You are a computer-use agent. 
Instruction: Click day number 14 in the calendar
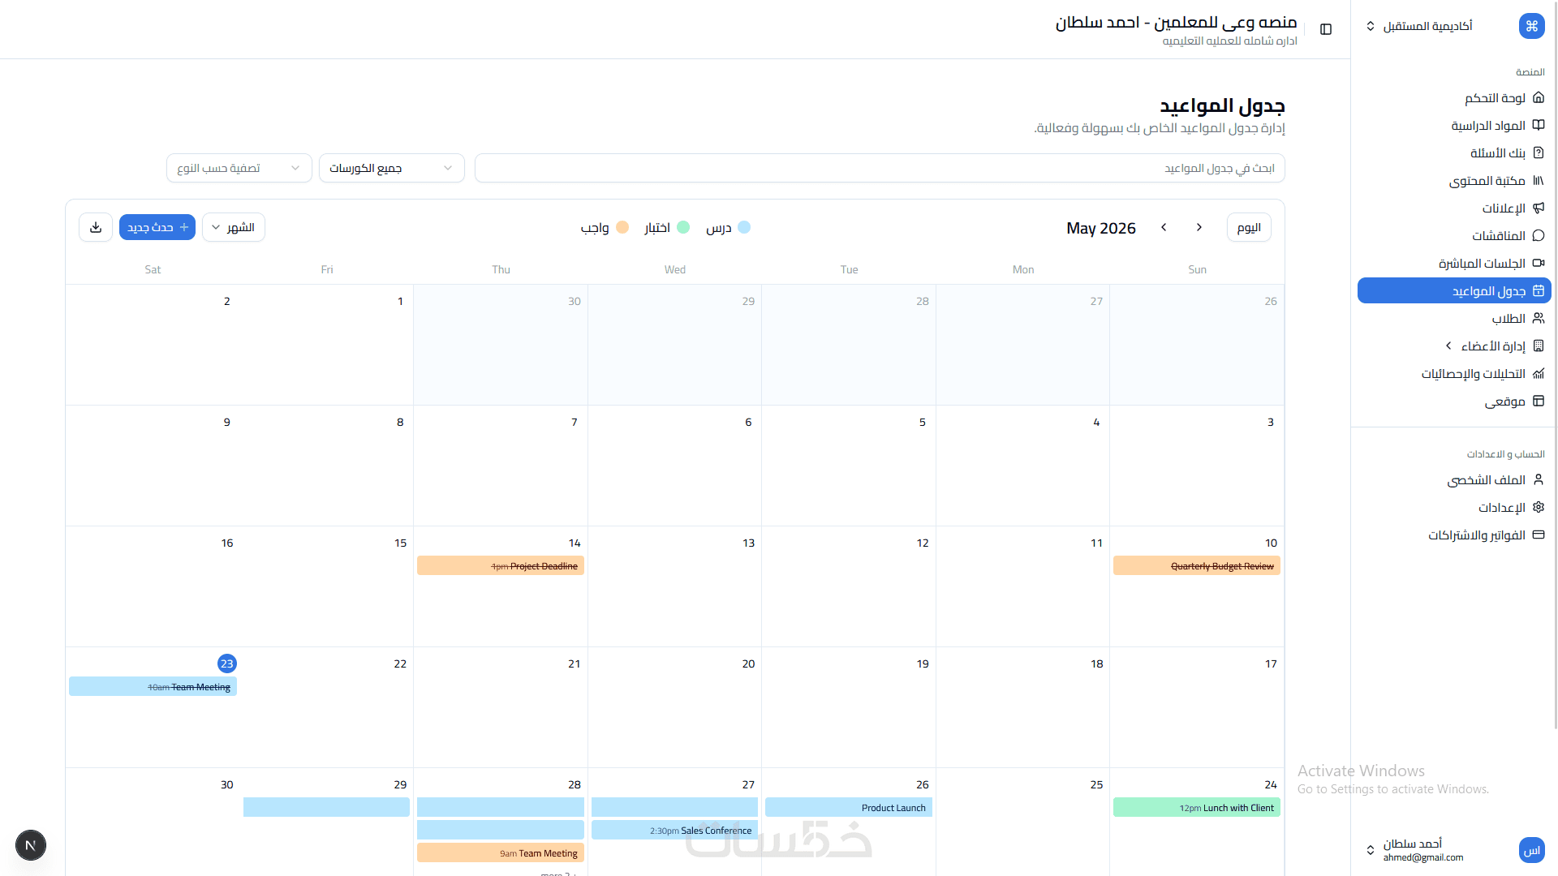tap(575, 543)
